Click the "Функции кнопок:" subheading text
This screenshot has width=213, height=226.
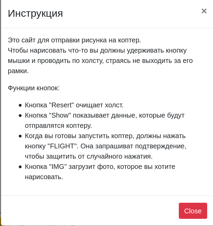coord(34,88)
